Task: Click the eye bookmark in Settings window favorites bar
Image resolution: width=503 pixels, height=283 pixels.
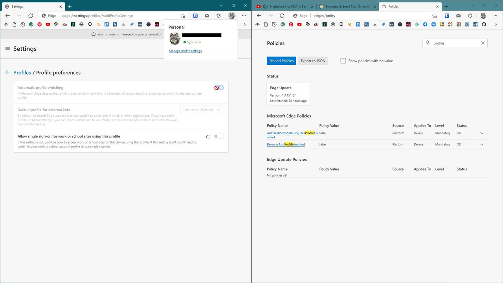Action: click(6, 24)
